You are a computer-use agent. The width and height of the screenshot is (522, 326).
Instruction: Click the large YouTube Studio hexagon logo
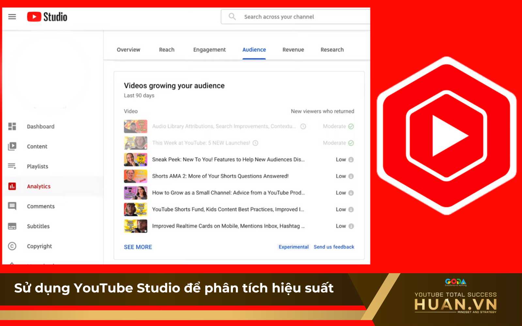447,136
